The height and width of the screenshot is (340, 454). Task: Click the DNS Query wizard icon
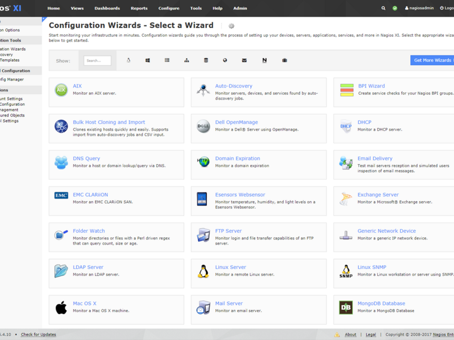61,162
